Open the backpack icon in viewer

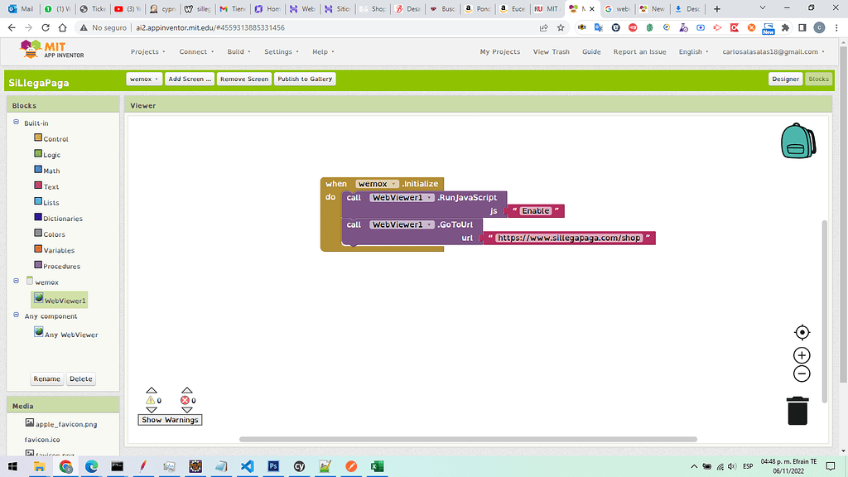click(x=797, y=141)
